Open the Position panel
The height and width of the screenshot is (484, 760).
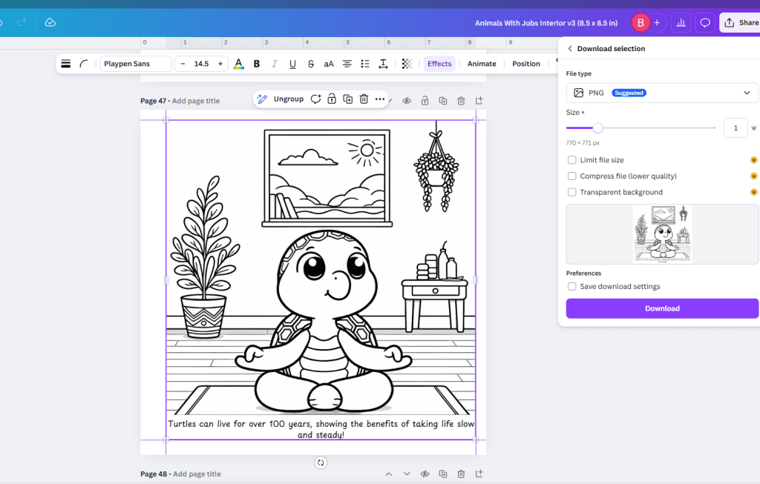[x=526, y=64]
